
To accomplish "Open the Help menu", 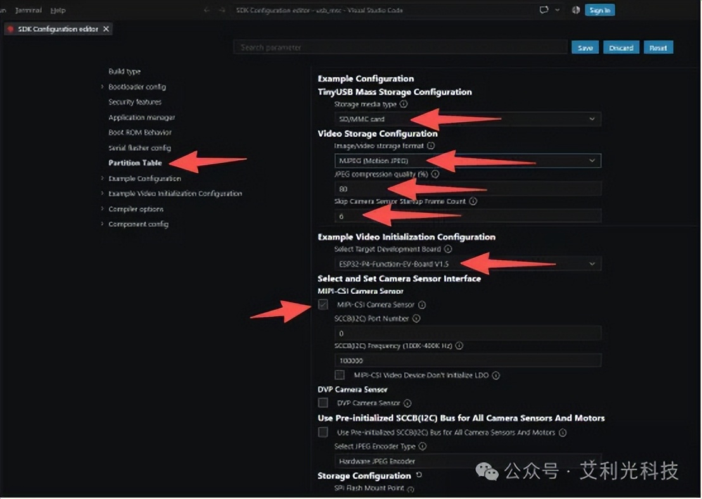I will 58,10.
